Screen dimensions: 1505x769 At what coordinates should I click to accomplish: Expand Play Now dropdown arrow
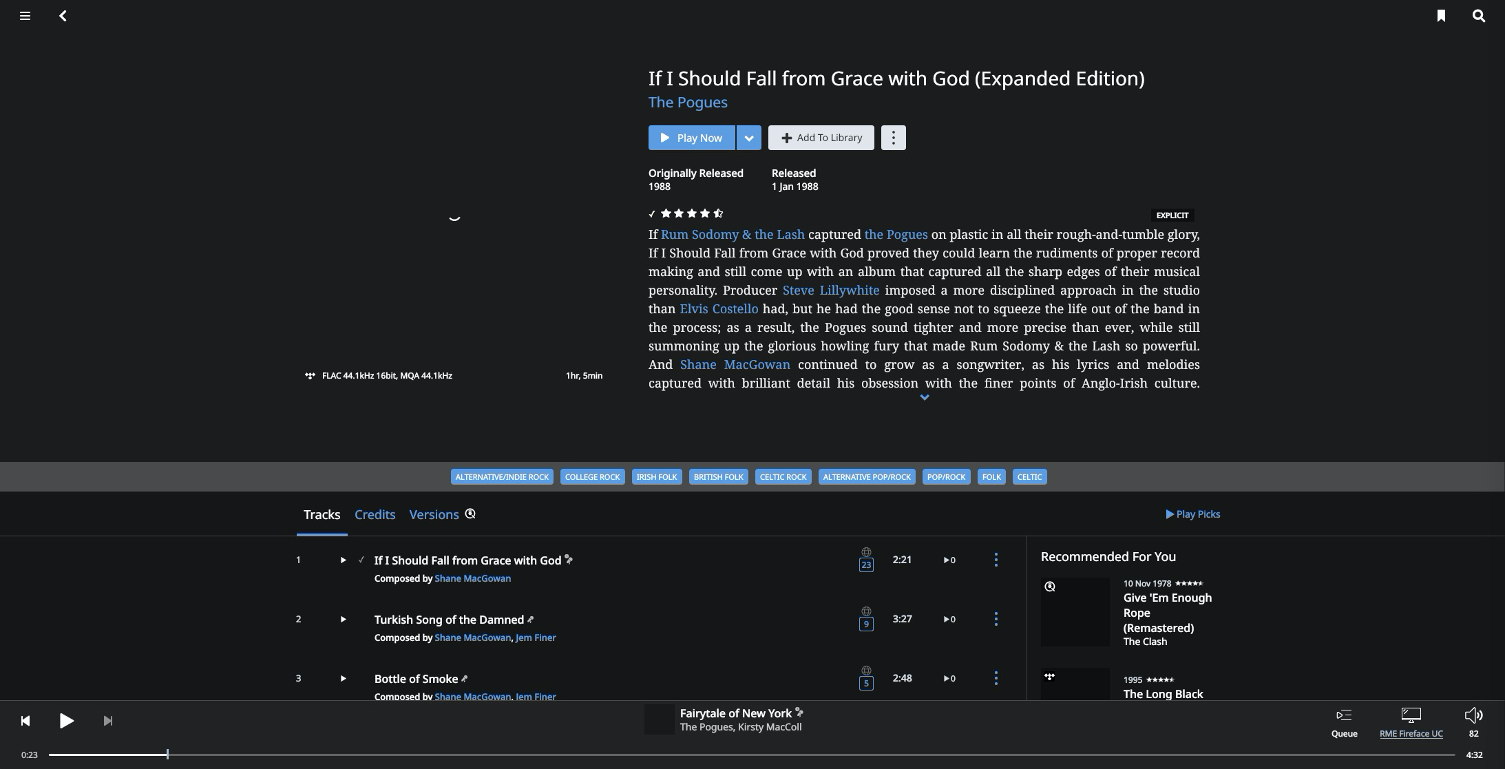click(x=748, y=138)
